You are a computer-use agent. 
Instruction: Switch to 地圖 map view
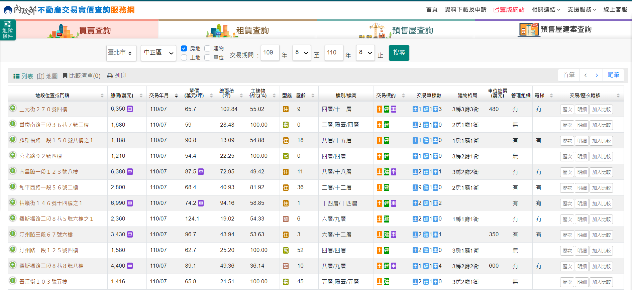(x=47, y=76)
